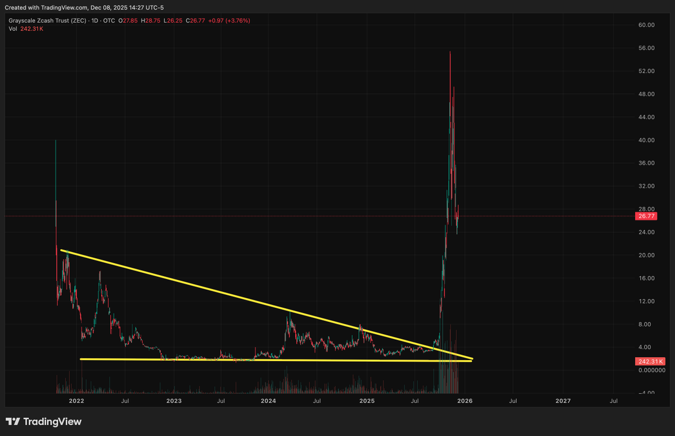
Task: Click the 48.00 price axis label
Action: pos(646,94)
